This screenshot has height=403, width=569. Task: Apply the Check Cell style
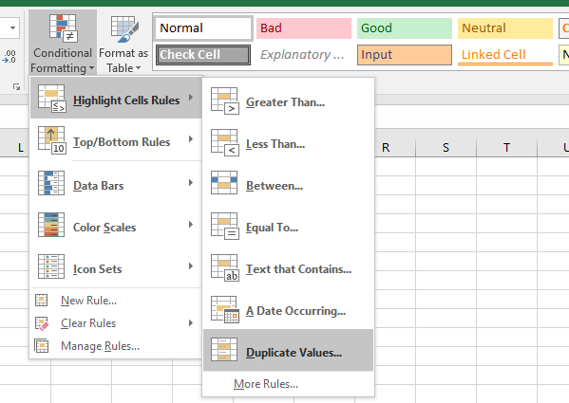point(203,55)
